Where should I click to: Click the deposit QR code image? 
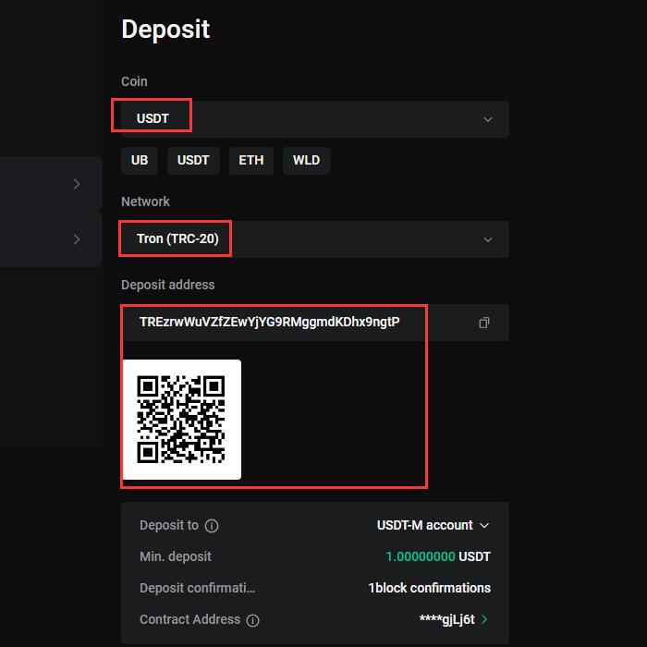click(181, 420)
